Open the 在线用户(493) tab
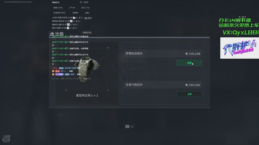 [59, 13]
